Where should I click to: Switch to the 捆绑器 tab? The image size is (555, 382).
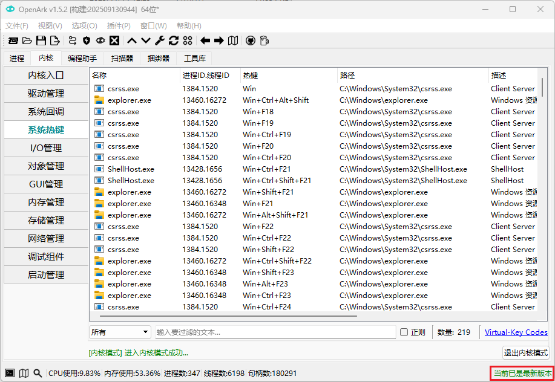[x=159, y=58]
